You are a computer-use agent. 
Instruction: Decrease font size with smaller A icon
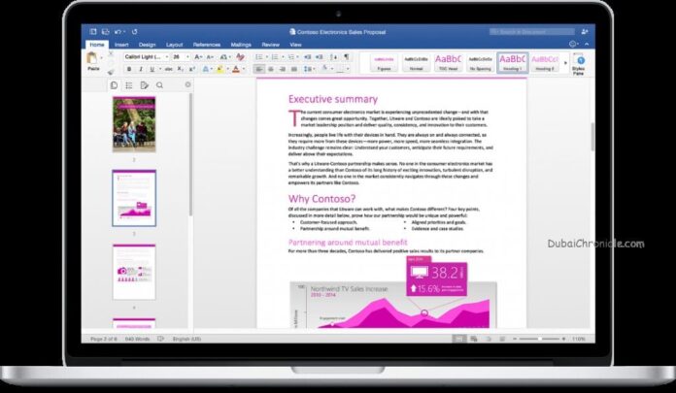[x=210, y=57]
